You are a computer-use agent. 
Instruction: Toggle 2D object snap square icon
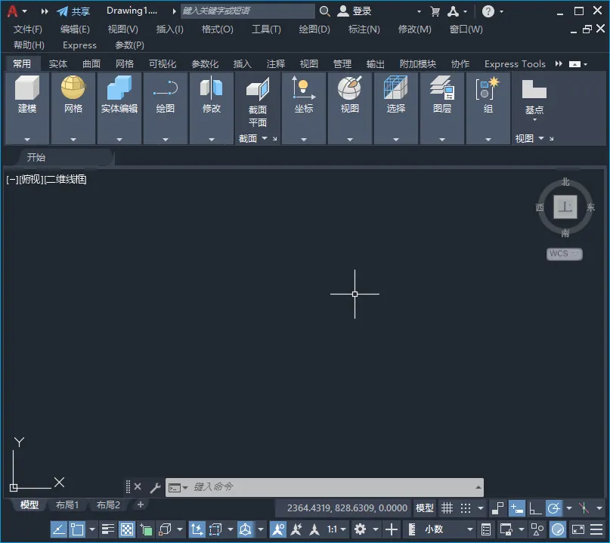point(77,529)
